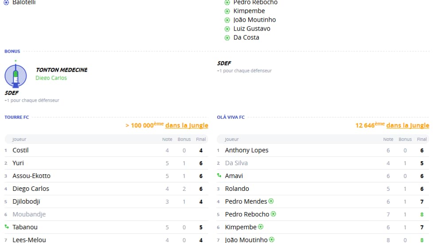Click the substitution arrow icon beside Amavi
Viewport: 433px width, 243px height.
(219, 175)
